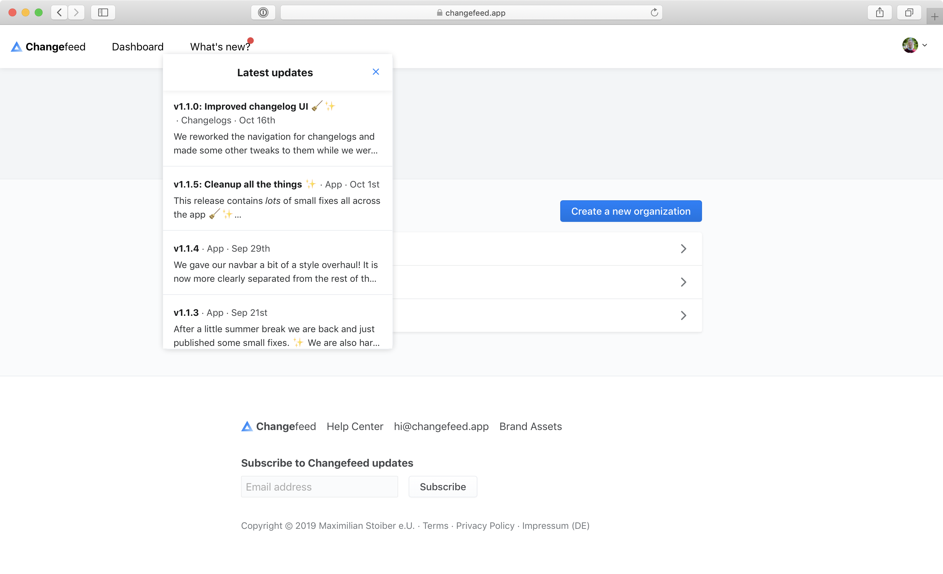Click the Changefeed logo in the header
943x574 pixels.
click(x=47, y=46)
